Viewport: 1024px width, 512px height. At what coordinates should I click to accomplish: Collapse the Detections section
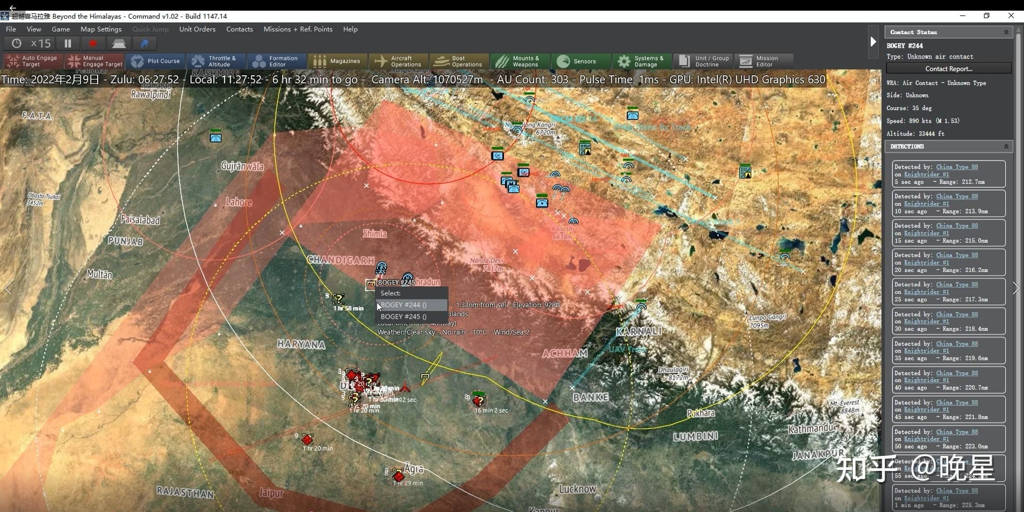tap(1006, 147)
